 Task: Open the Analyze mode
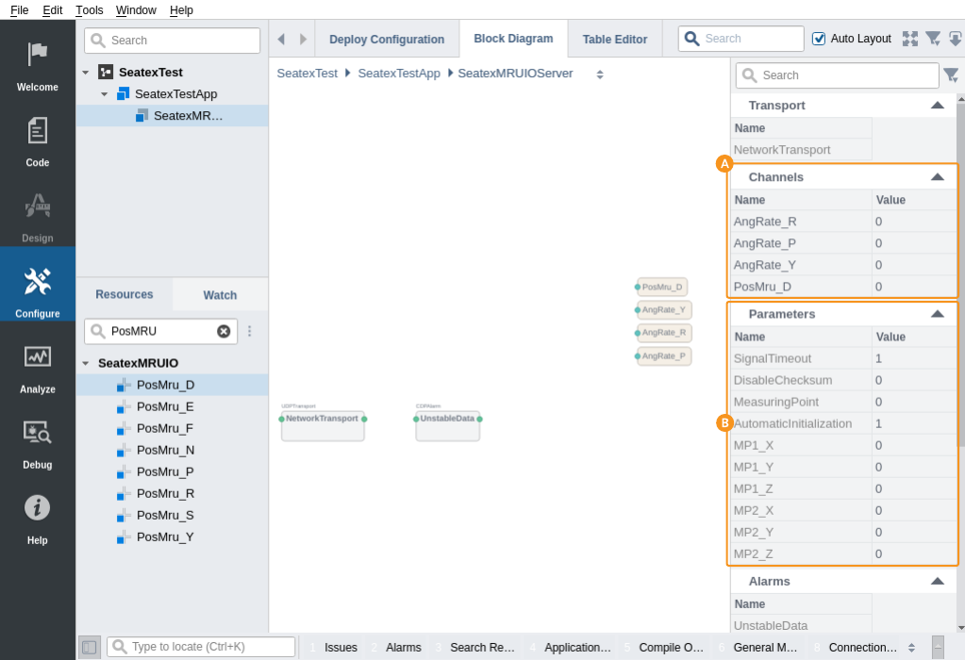pyautogui.click(x=38, y=365)
